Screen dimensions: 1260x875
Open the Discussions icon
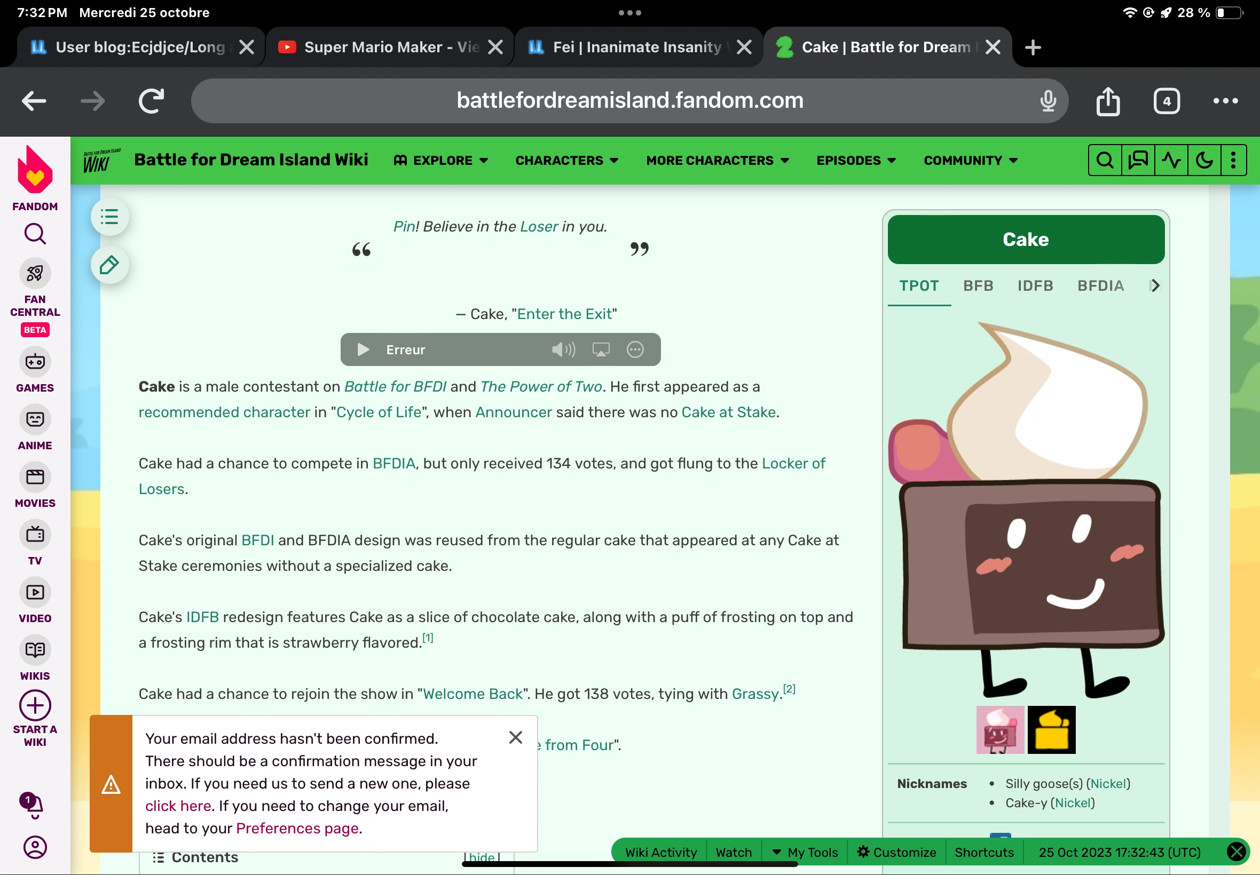[1138, 160]
